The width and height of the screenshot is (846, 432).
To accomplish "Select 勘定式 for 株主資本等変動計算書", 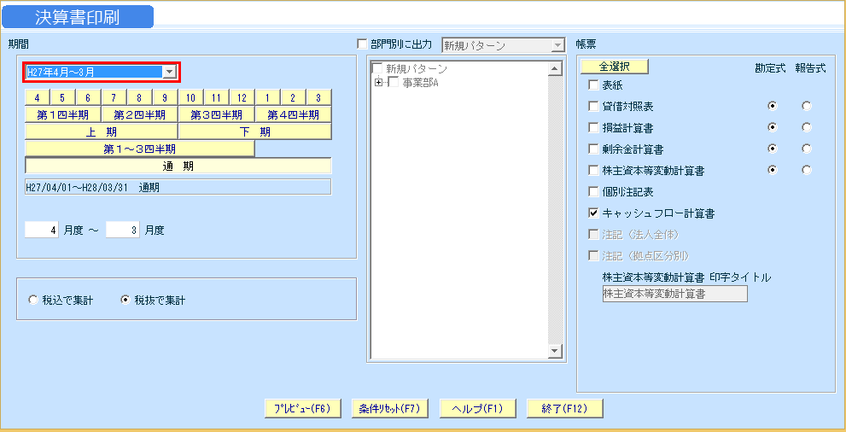I will click(773, 170).
